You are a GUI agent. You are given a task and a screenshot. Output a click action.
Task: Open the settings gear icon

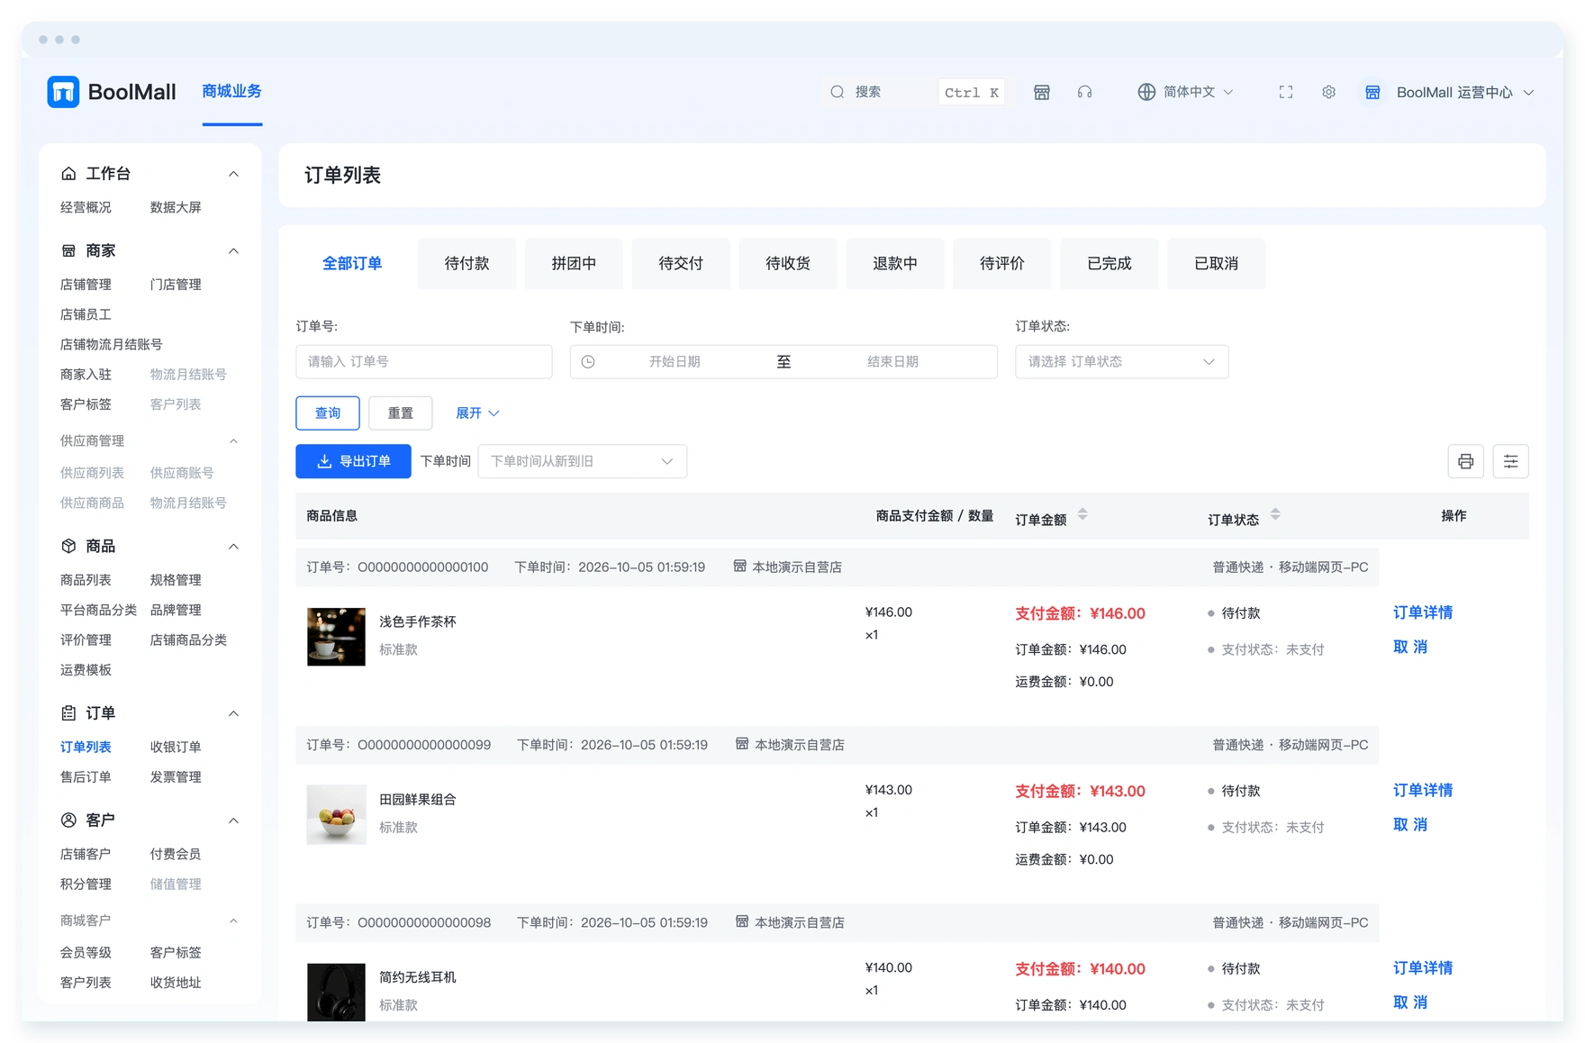(x=1328, y=92)
